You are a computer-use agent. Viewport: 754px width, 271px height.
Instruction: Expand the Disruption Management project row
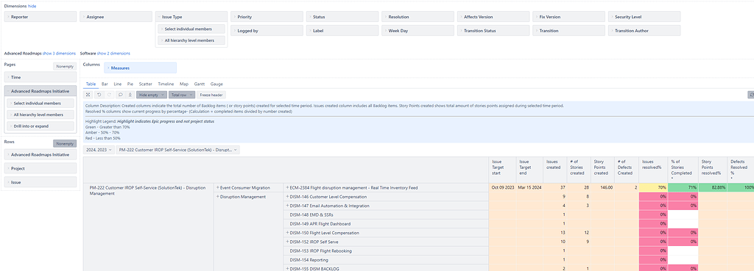pyautogui.click(x=218, y=197)
